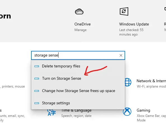Click the drive icon beside Storage settings
The height and width of the screenshot is (132, 166).
click(x=37, y=103)
